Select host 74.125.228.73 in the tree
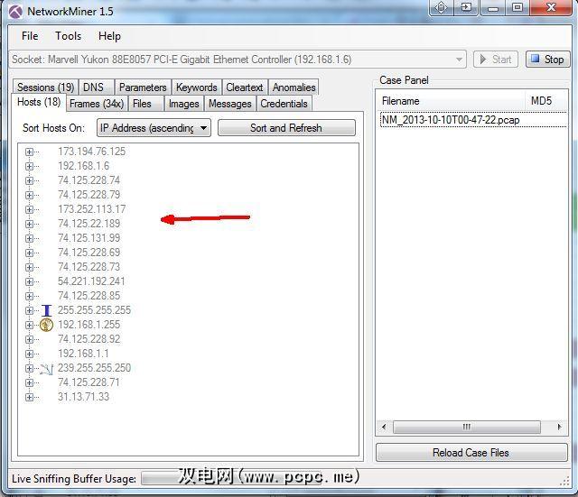The width and height of the screenshot is (578, 497). 89,267
